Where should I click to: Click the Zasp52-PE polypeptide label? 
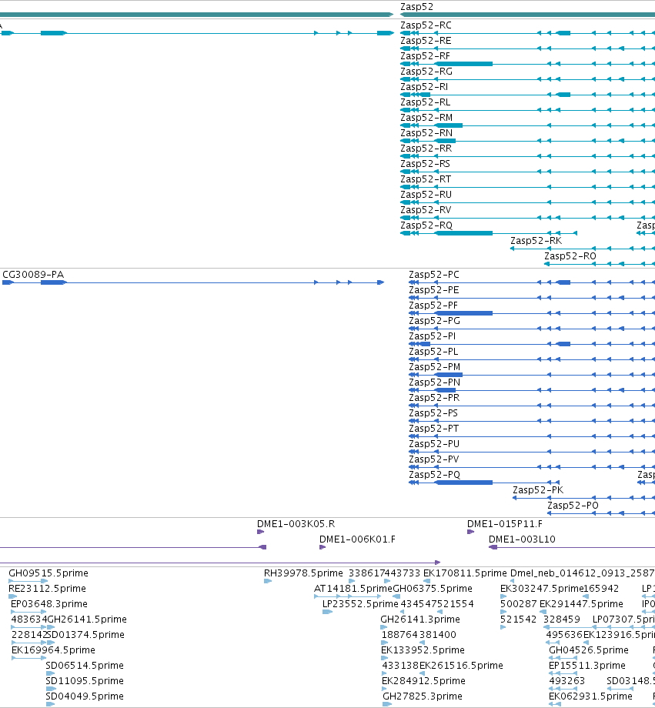coord(433,290)
